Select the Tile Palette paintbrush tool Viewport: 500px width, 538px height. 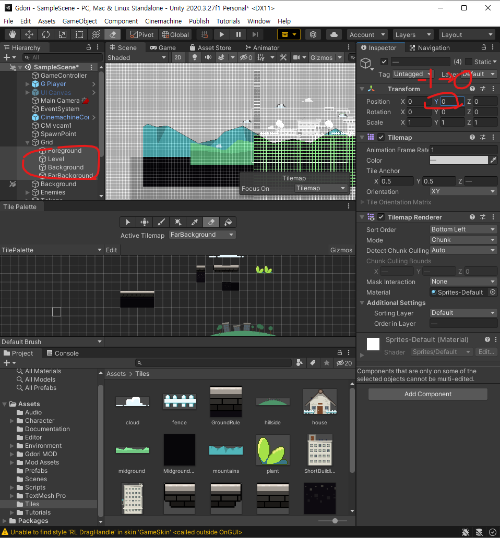pos(161,222)
